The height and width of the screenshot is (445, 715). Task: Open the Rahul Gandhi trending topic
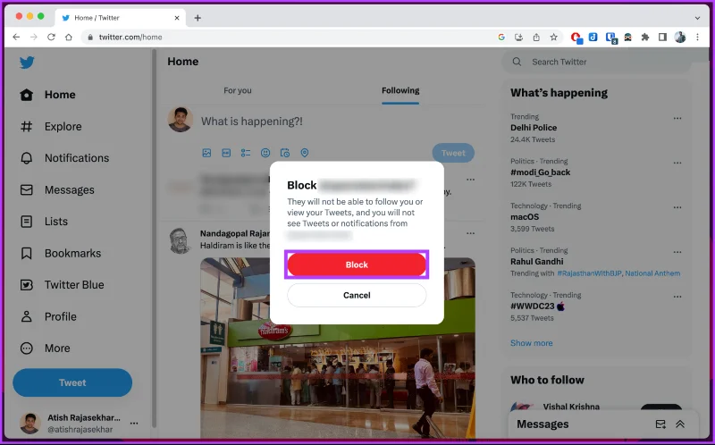tap(537, 262)
